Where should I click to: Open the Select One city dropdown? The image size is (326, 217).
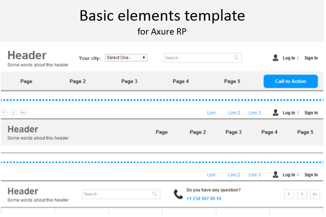[x=126, y=58]
